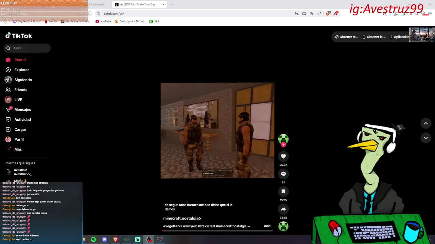Share the video with the arrow icon
The image size is (435, 244).
(283, 209)
